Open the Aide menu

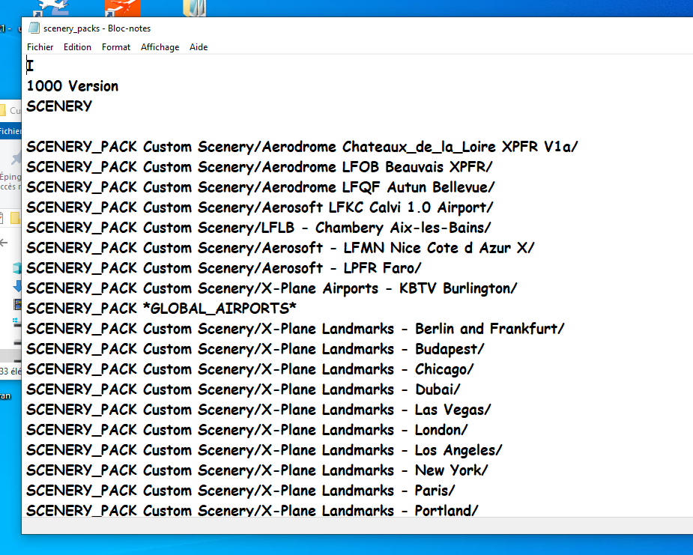click(x=199, y=47)
